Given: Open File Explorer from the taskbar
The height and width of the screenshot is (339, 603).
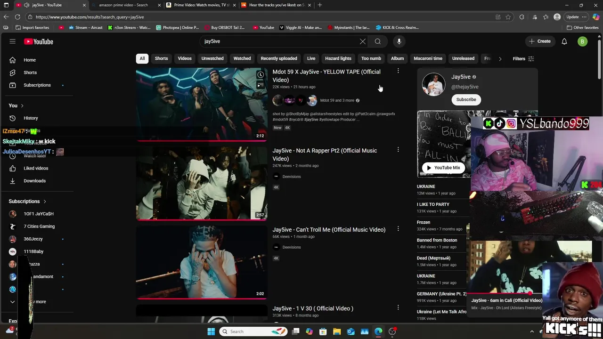Looking at the screenshot, I should pyautogui.click(x=337, y=331).
